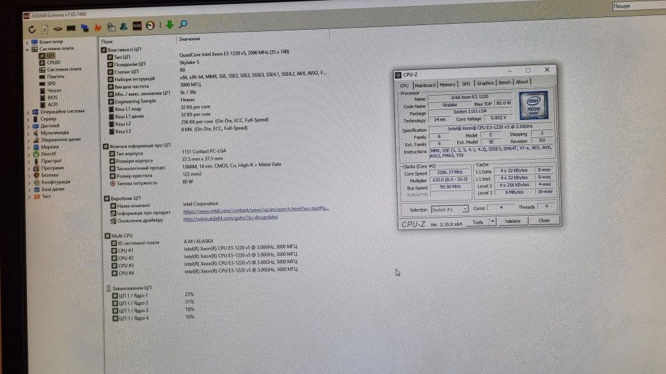666x374 pixels.
Task: Open the OSD panel toolbar icon
Action: tap(137, 26)
